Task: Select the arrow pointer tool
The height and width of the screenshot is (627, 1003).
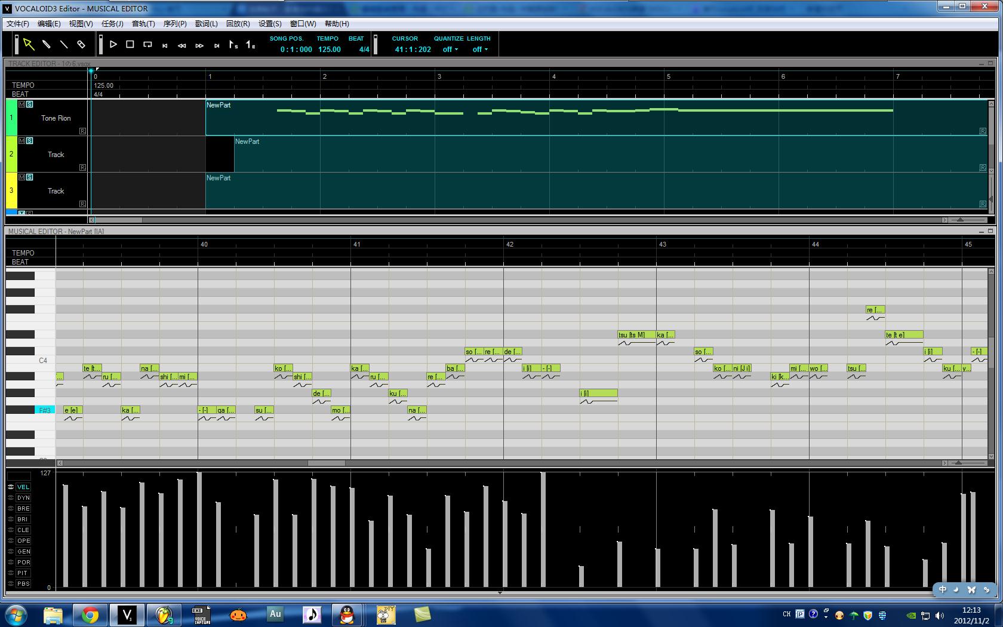Action: [x=29, y=44]
